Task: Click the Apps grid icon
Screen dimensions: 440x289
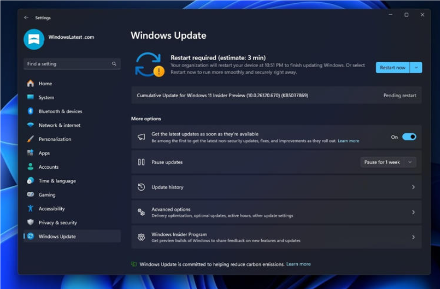Action: (30, 153)
